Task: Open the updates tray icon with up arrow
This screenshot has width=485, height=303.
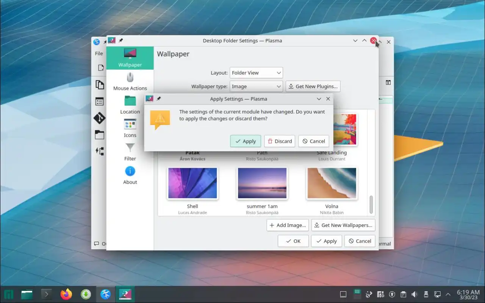Action: coord(392,294)
